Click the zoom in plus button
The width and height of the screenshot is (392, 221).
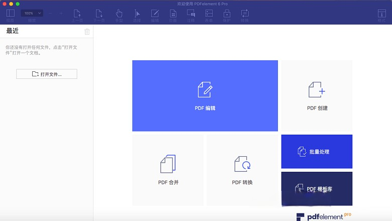[x=61, y=13]
